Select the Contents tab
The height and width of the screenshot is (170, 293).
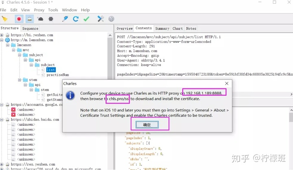click(x=144, y=28)
